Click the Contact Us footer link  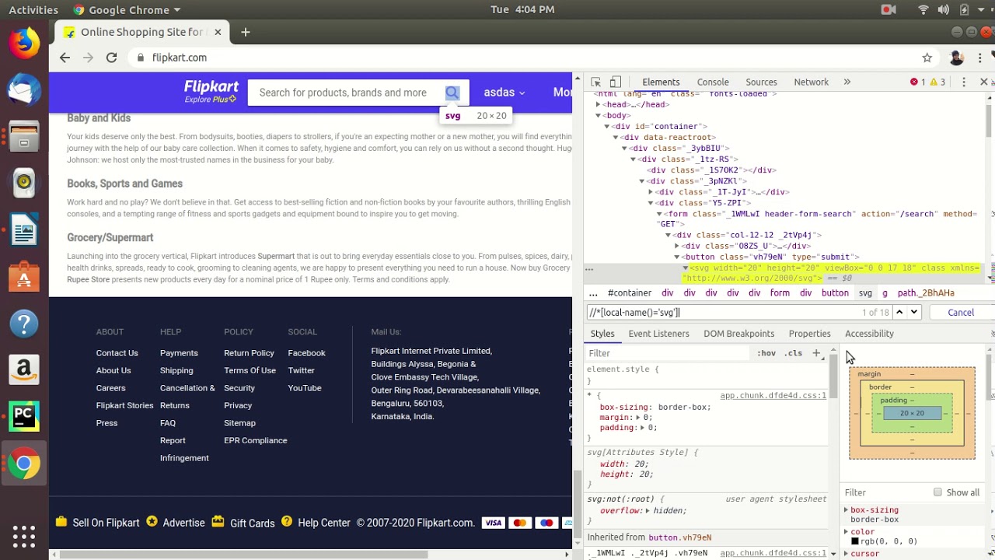(117, 353)
